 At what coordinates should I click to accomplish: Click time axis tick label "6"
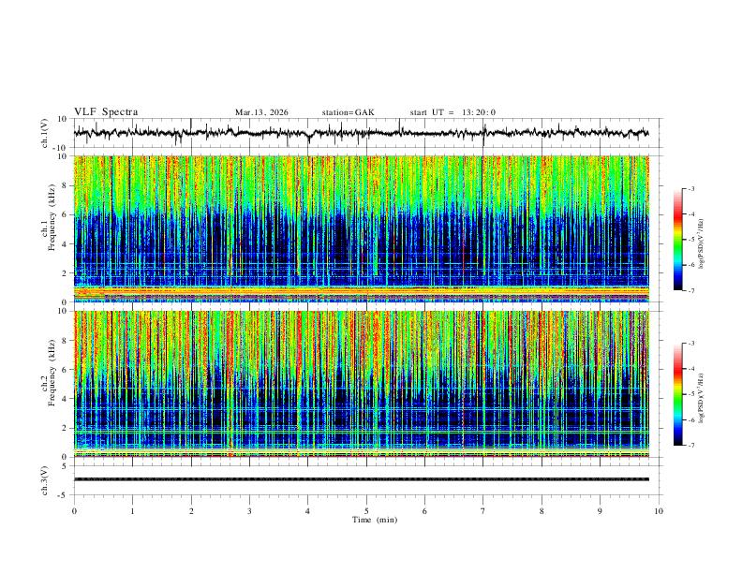tap(425, 511)
